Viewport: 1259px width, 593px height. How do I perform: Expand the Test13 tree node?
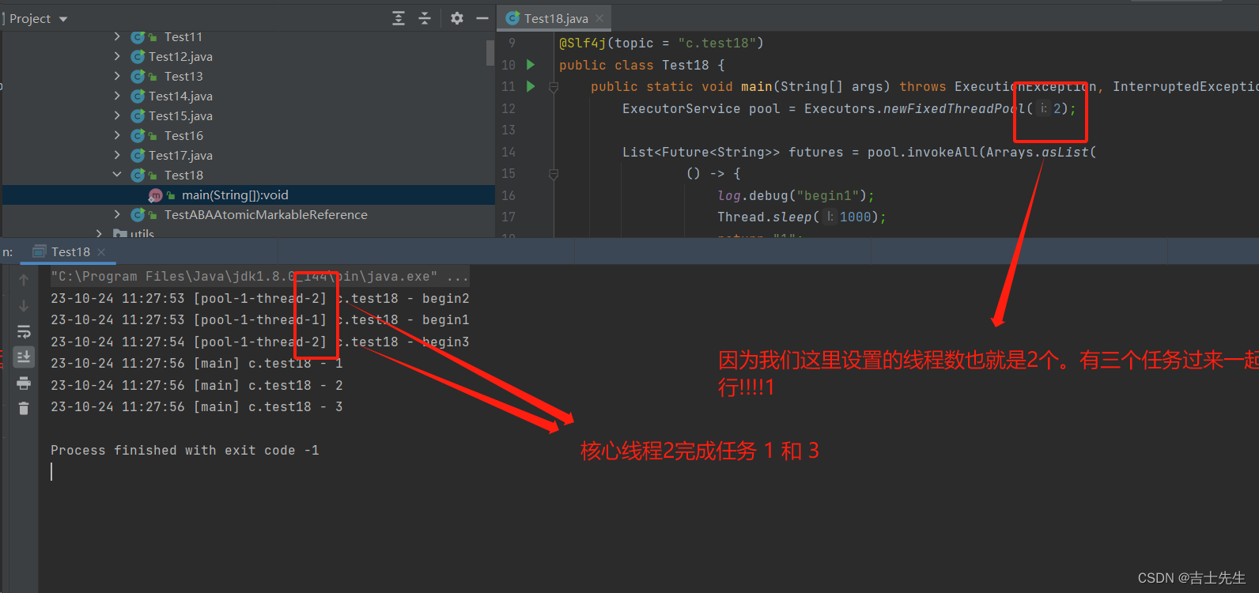pyautogui.click(x=117, y=76)
